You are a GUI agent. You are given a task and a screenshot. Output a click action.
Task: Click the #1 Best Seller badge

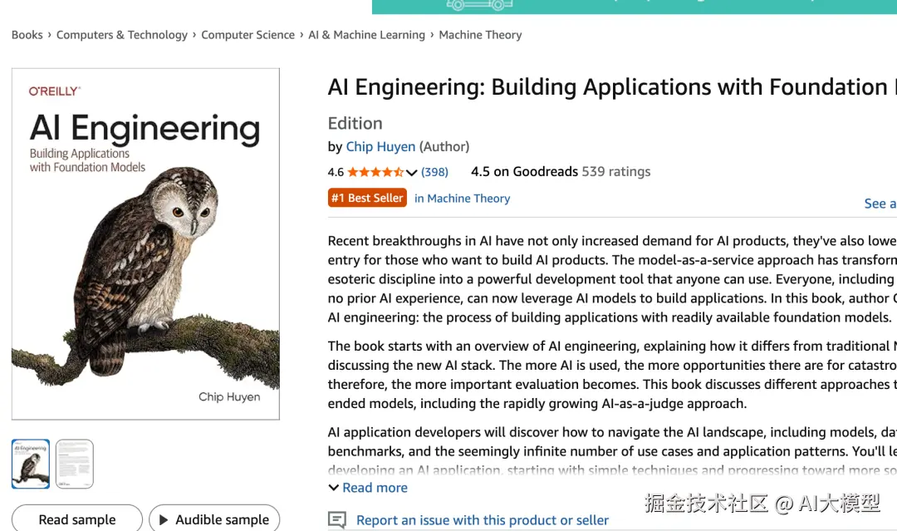click(367, 198)
